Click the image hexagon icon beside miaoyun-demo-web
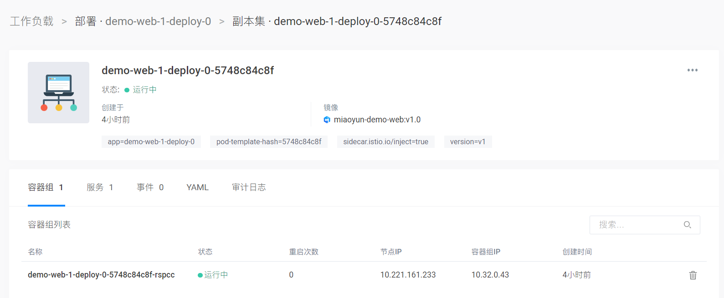 (327, 120)
